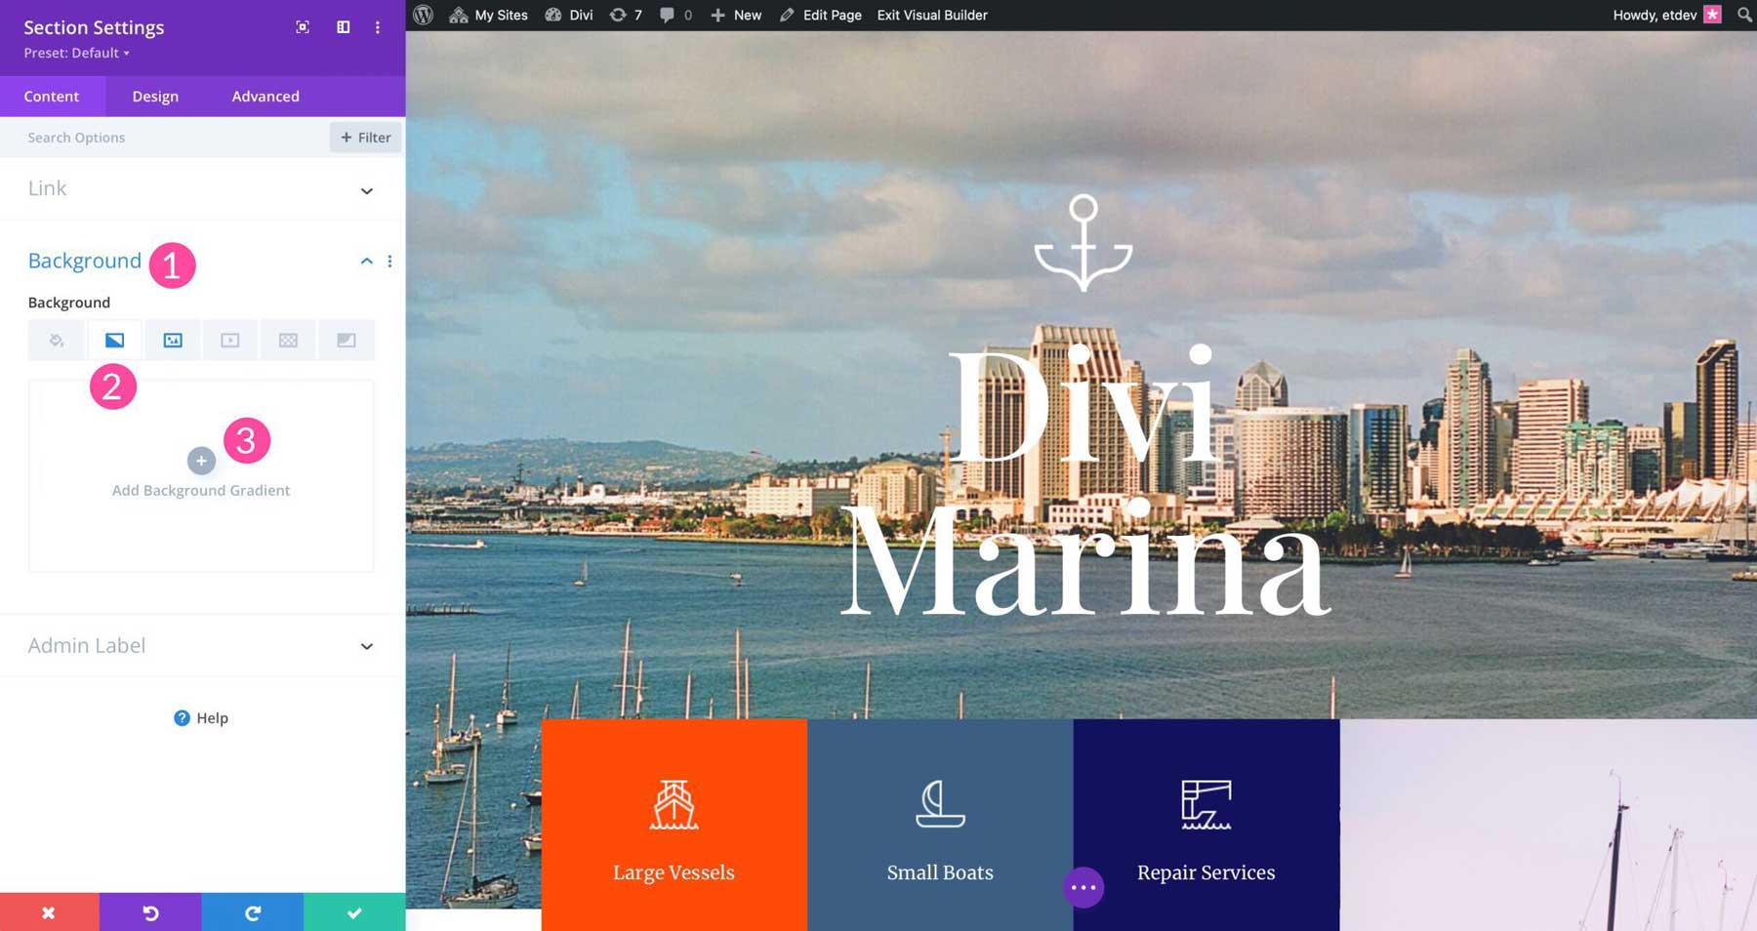Switch to the Advanced tab
The image size is (1757, 931).
pyautogui.click(x=265, y=96)
